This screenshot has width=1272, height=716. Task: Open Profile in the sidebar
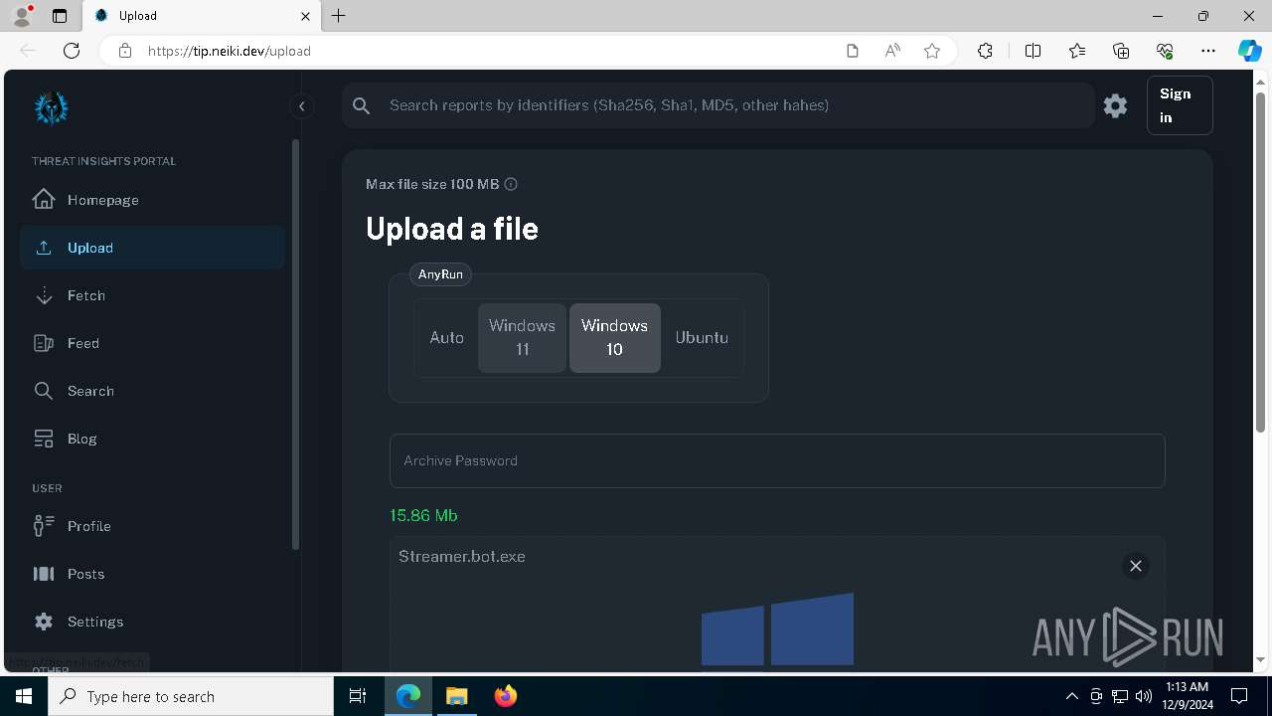coord(152,526)
